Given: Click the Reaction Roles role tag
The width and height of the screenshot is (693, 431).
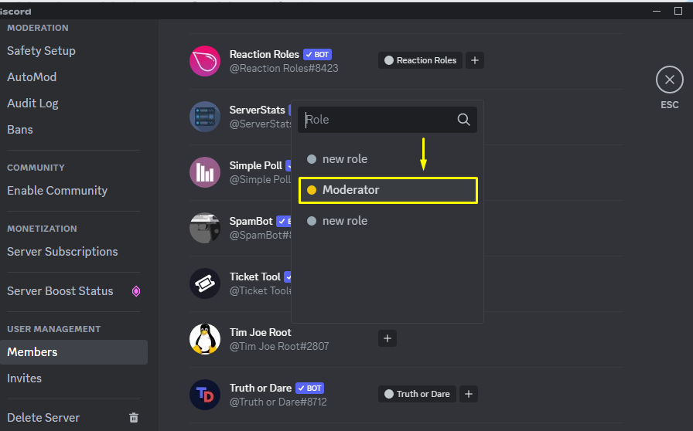Looking at the screenshot, I should (420, 60).
